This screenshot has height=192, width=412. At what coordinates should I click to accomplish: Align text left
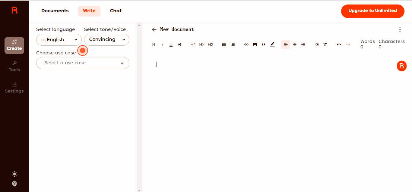coord(286,44)
